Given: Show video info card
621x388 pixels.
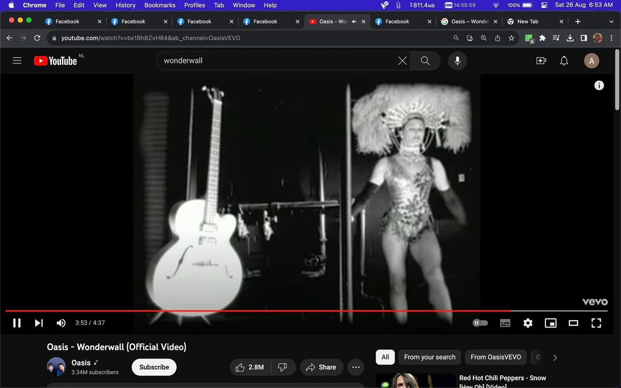Looking at the screenshot, I should click(599, 85).
